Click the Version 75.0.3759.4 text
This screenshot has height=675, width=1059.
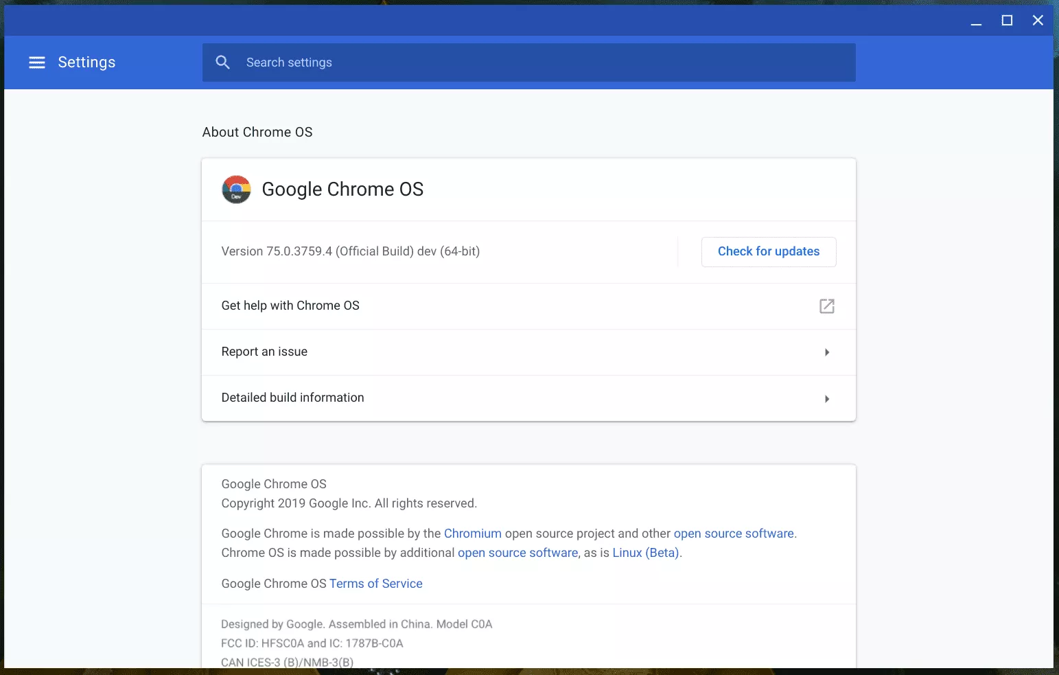[x=350, y=251]
